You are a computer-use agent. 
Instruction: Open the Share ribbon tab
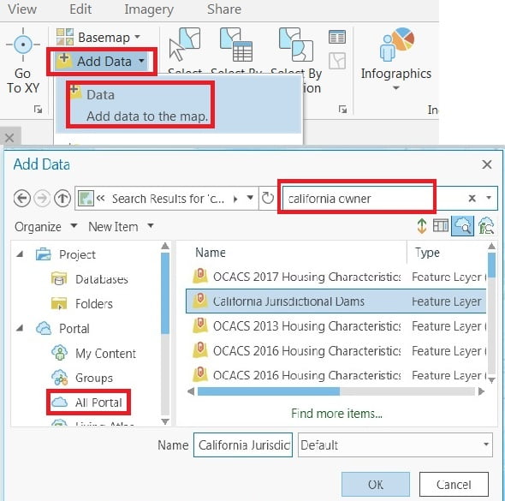coord(224,9)
